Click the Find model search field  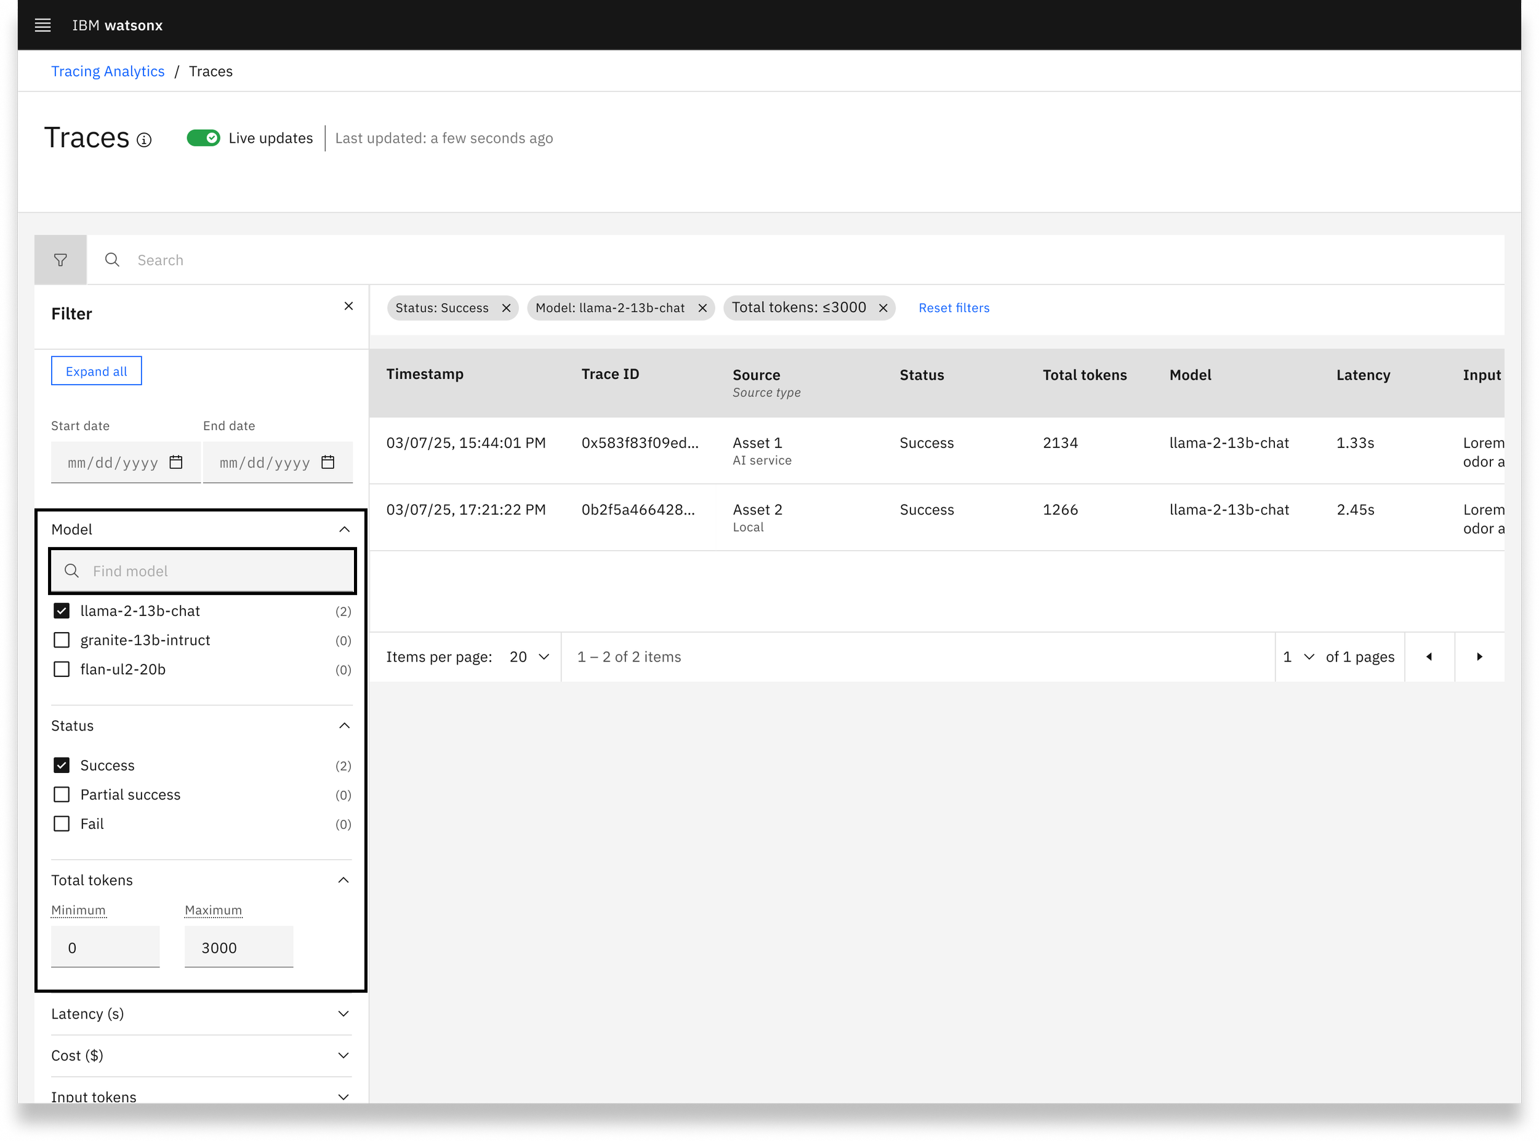pyautogui.click(x=203, y=571)
